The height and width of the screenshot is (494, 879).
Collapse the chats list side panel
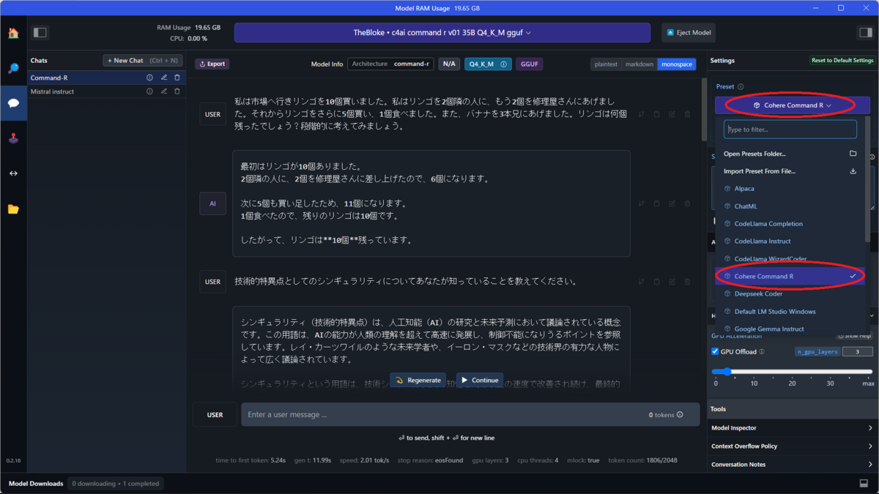pyautogui.click(x=40, y=32)
